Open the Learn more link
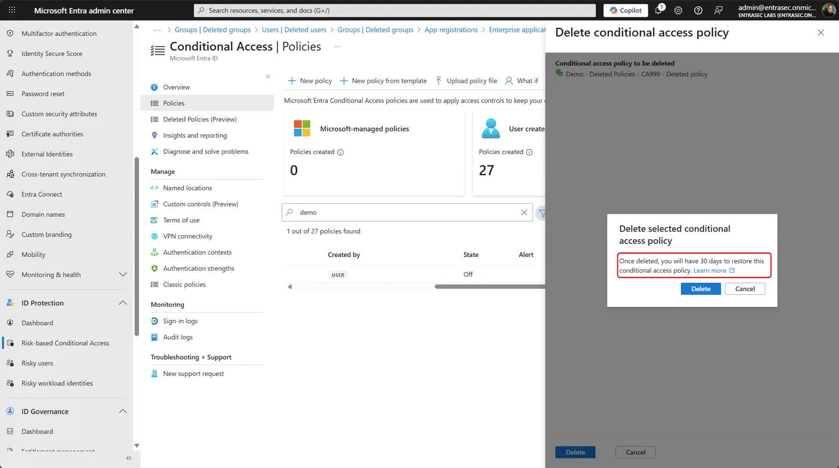The height and width of the screenshot is (468, 839). (714, 270)
